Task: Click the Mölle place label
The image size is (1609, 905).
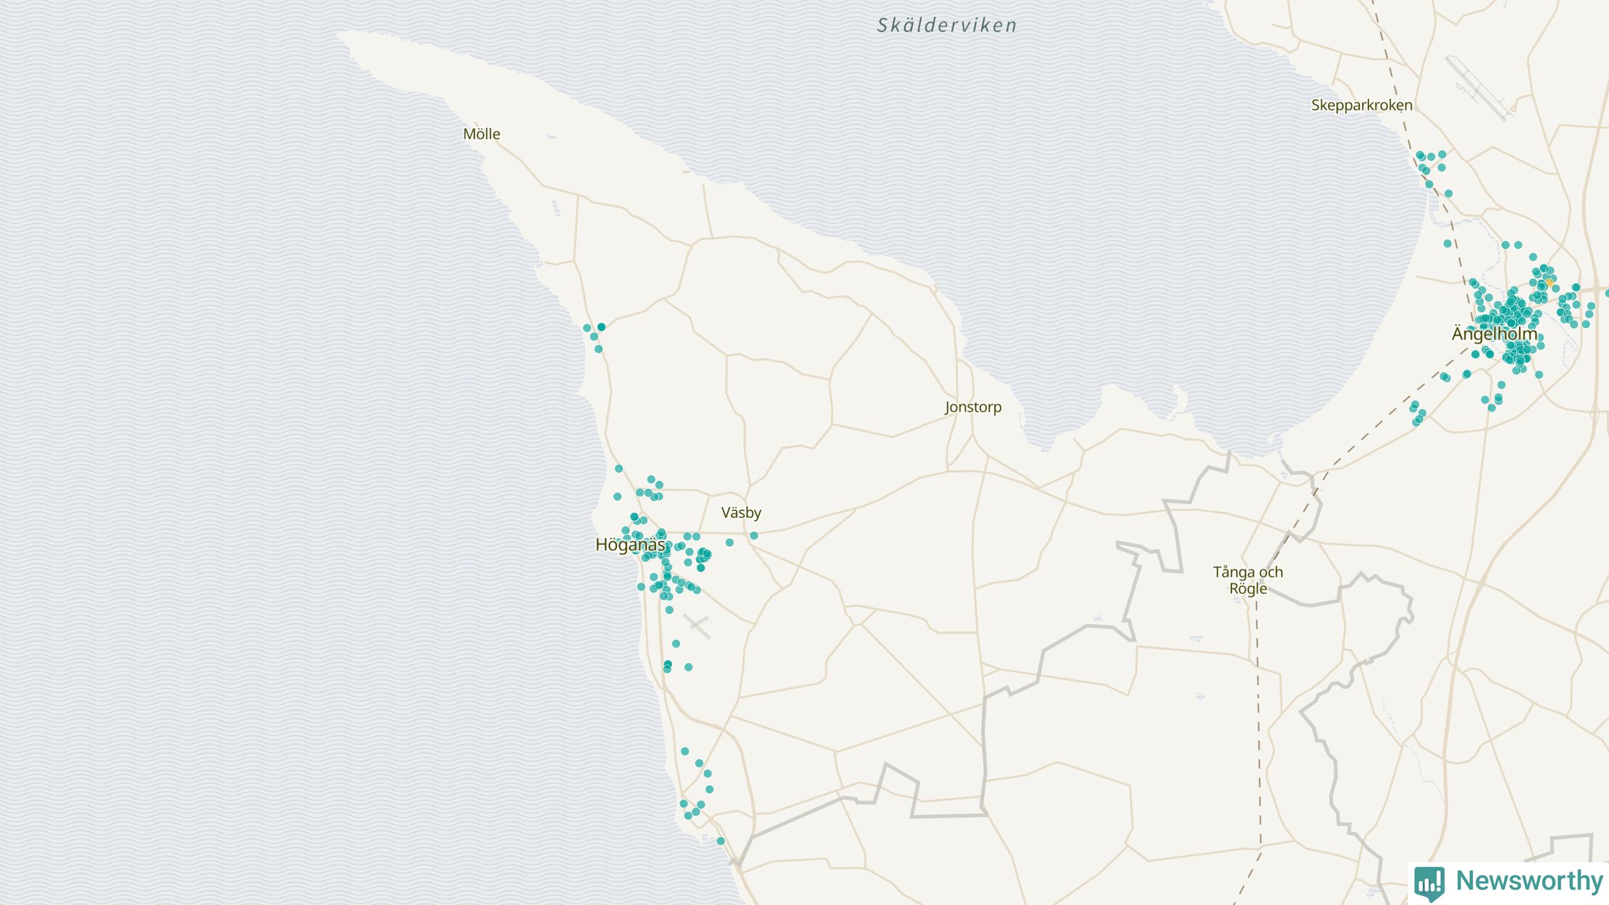Action: tap(481, 134)
